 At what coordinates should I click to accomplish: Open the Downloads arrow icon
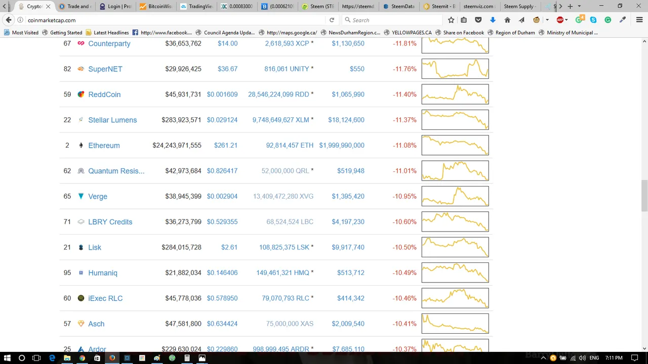[493, 20]
